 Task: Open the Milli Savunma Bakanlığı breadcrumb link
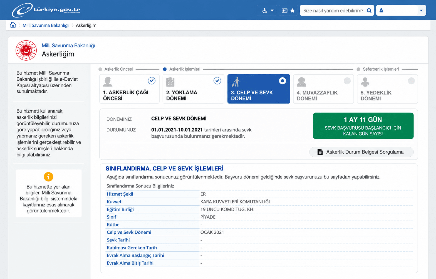(x=46, y=25)
